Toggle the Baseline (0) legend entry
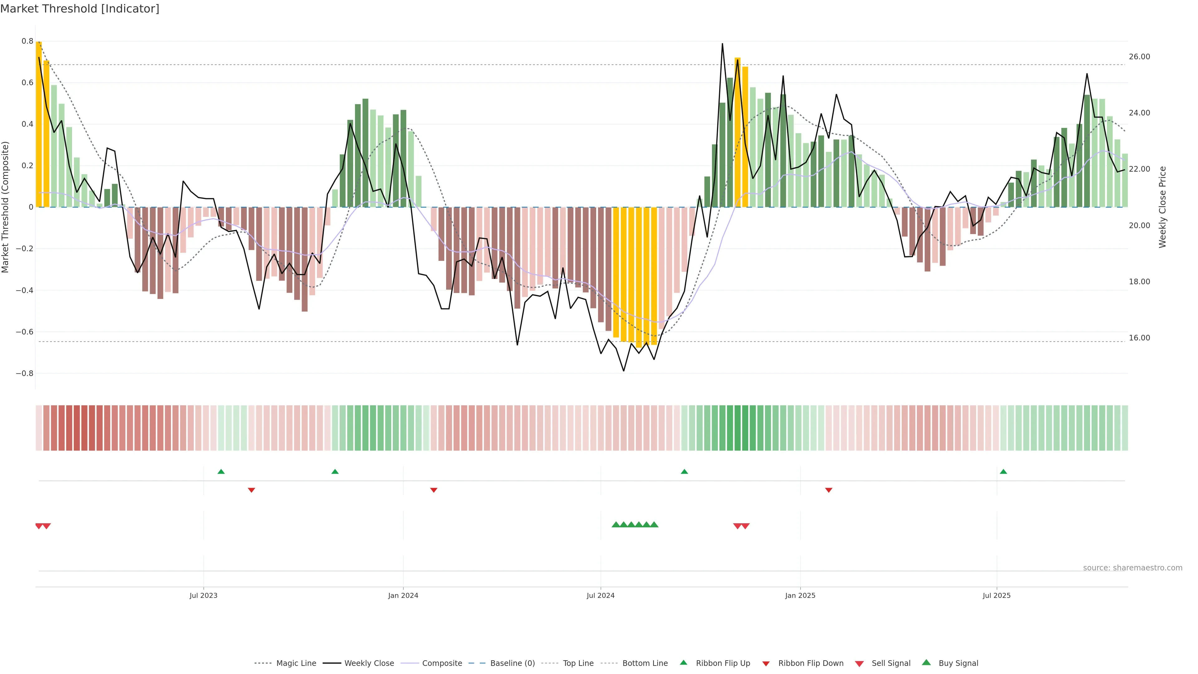The width and height of the screenshot is (1198, 674). pyautogui.click(x=512, y=663)
